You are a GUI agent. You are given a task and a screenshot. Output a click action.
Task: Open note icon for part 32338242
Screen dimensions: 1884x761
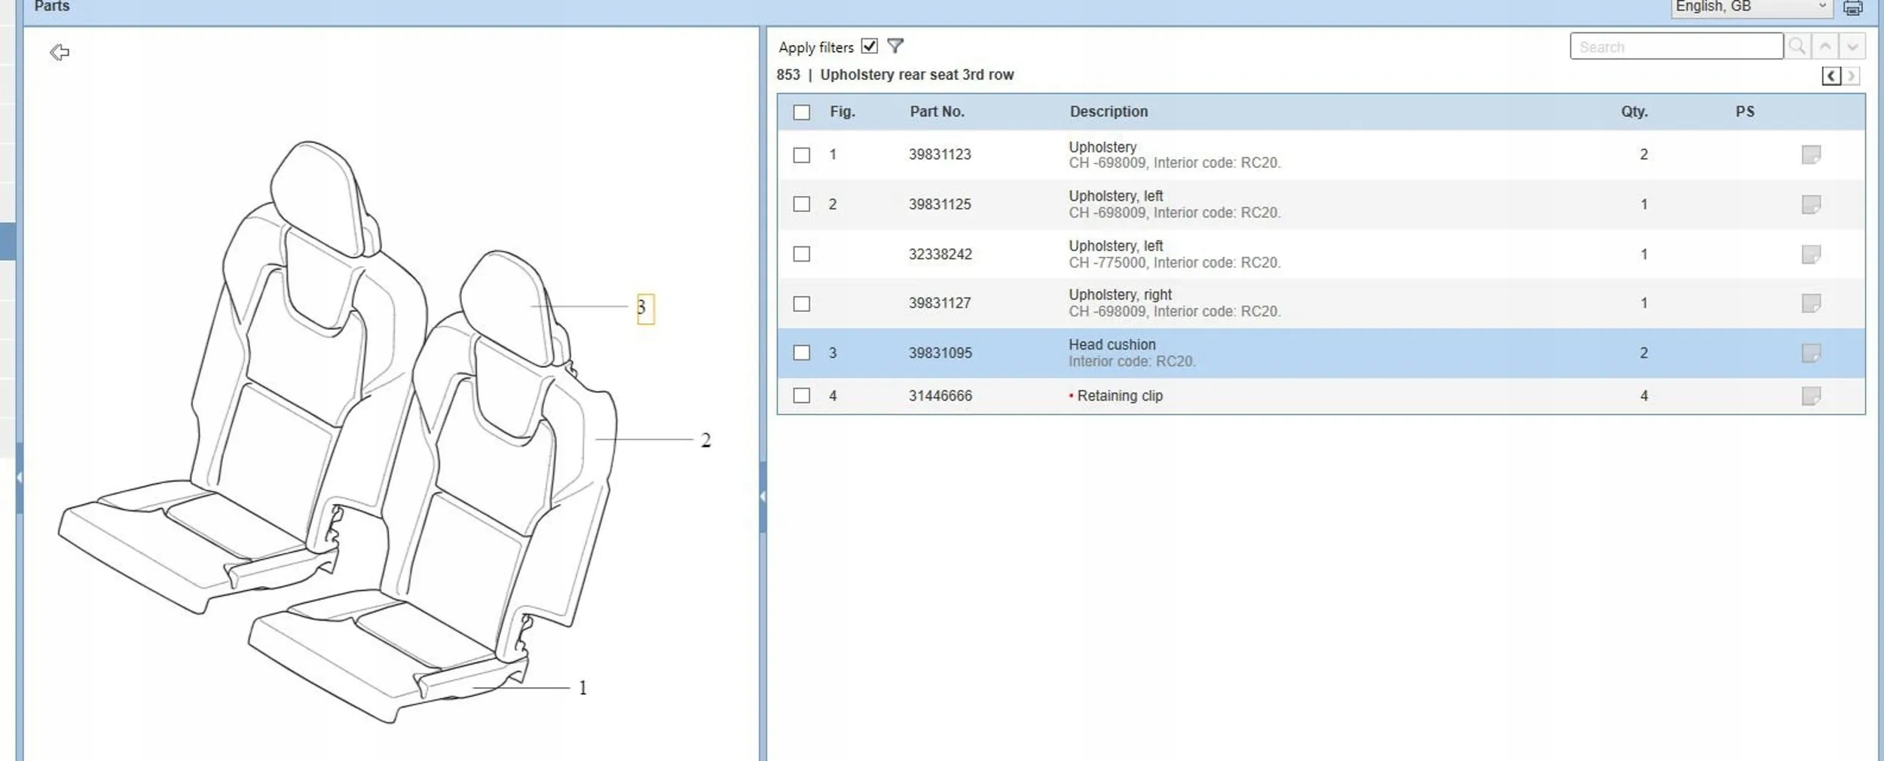[1811, 255]
